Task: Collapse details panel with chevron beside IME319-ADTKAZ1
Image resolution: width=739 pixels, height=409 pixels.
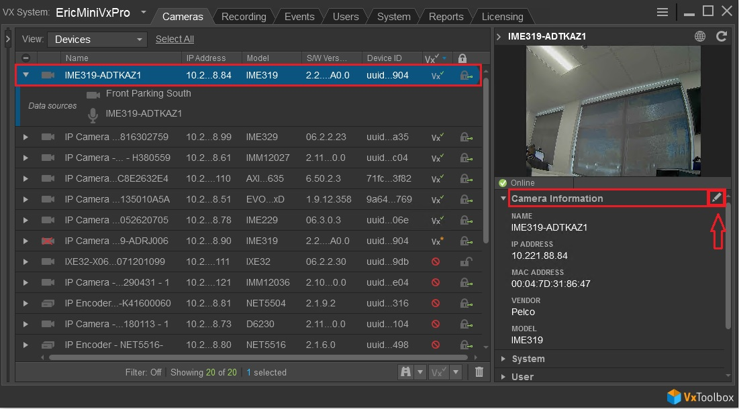Action: (499, 36)
